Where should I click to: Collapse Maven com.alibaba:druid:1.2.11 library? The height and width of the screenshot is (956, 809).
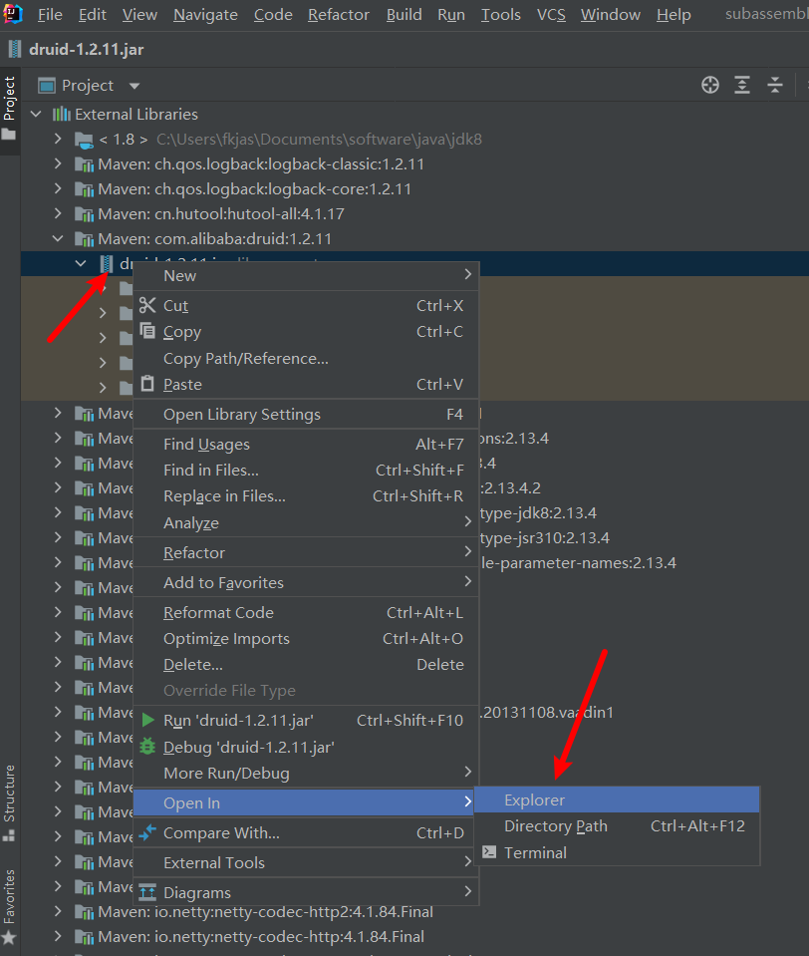click(x=58, y=239)
